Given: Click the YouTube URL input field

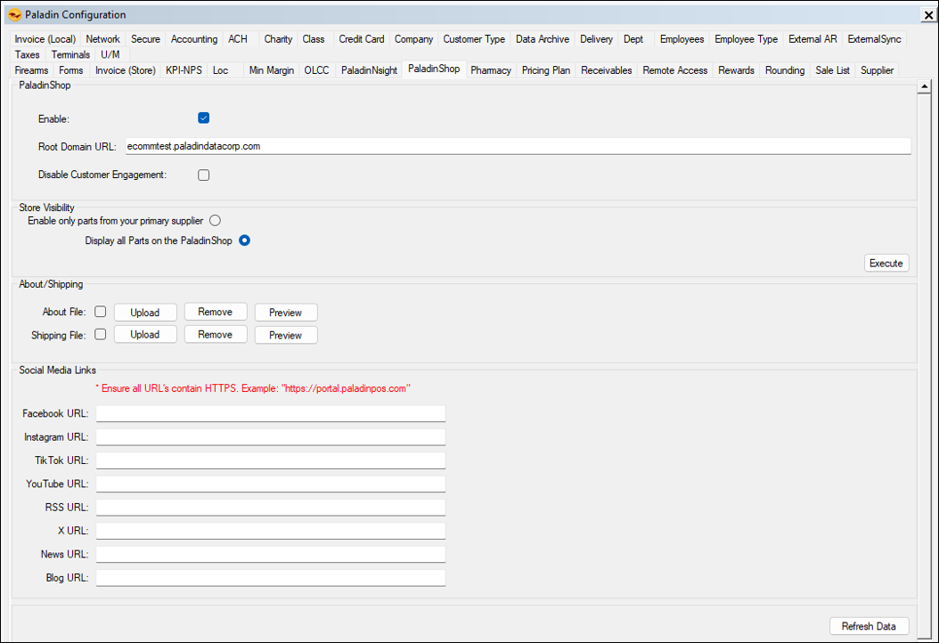Looking at the screenshot, I should 271,484.
